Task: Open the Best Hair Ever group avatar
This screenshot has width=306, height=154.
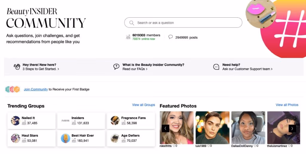Action: coord(65,138)
